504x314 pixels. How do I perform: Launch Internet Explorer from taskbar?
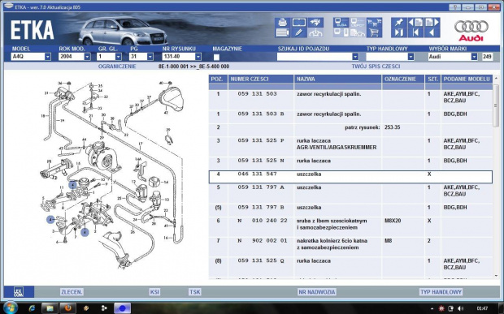point(32,308)
